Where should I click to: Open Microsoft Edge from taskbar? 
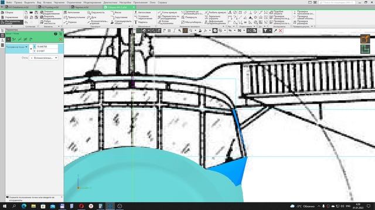click(x=24, y=206)
